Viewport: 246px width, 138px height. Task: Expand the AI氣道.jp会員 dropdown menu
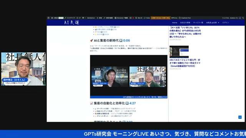point(213,23)
